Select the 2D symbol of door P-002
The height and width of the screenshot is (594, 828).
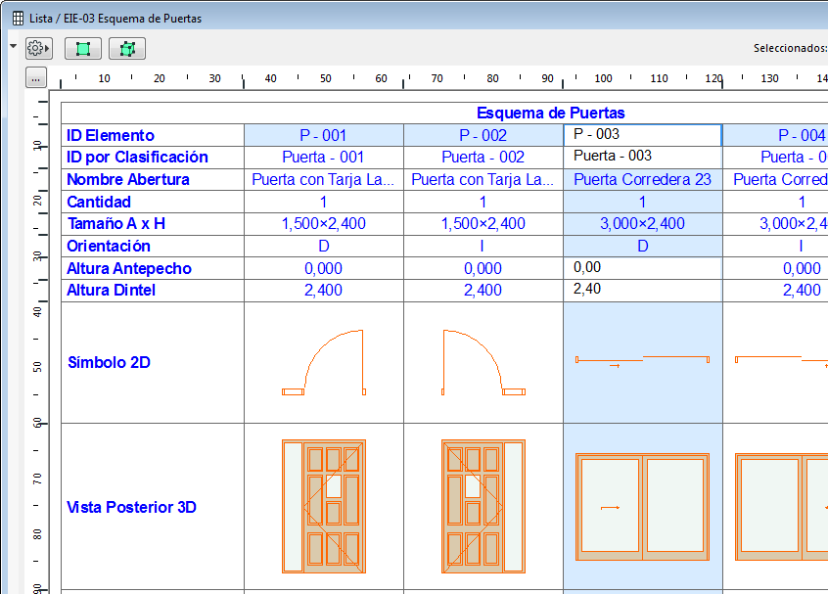[x=483, y=363]
